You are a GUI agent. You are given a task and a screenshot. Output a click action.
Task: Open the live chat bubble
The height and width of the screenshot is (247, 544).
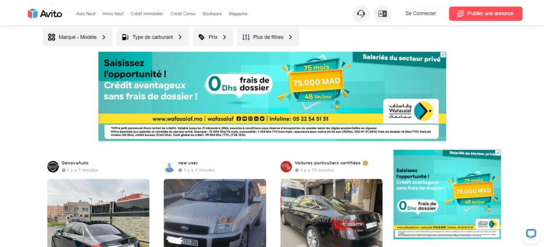pos(531,234)
